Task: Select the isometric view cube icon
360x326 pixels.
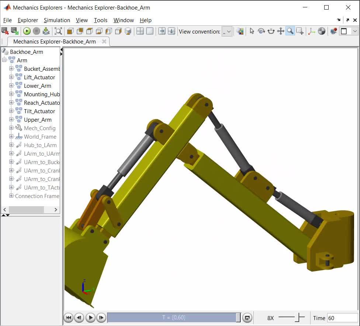Action: (128, 31)
